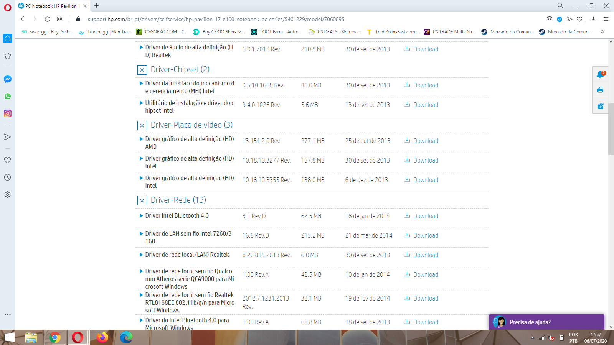Expand Intel chipset installation utility row
The height and width of the screenshot is (345, 614).
141,103
